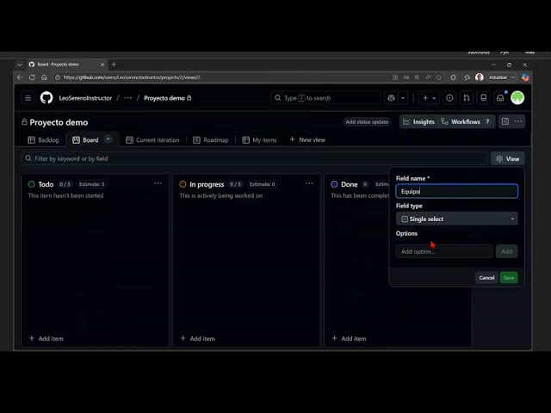Open browser zoom magnifier icon

click(417, 77)
